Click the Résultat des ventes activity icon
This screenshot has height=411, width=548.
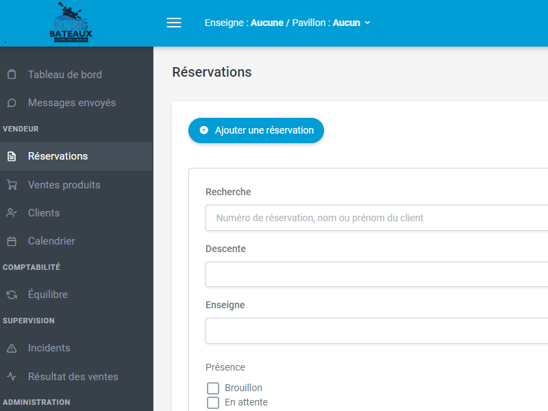coord(12,376)
